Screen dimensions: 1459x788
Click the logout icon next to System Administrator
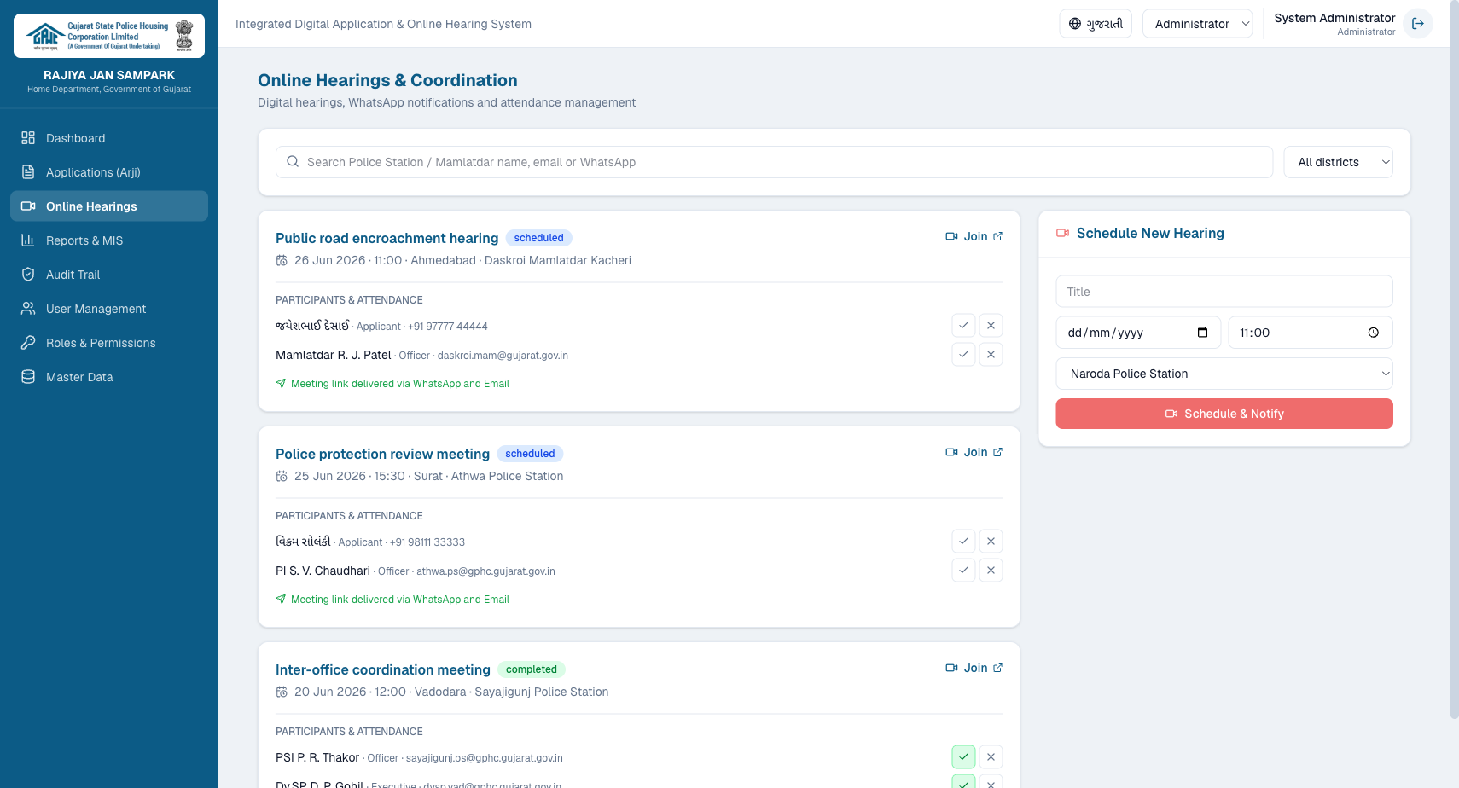[x=1417, y=24]
